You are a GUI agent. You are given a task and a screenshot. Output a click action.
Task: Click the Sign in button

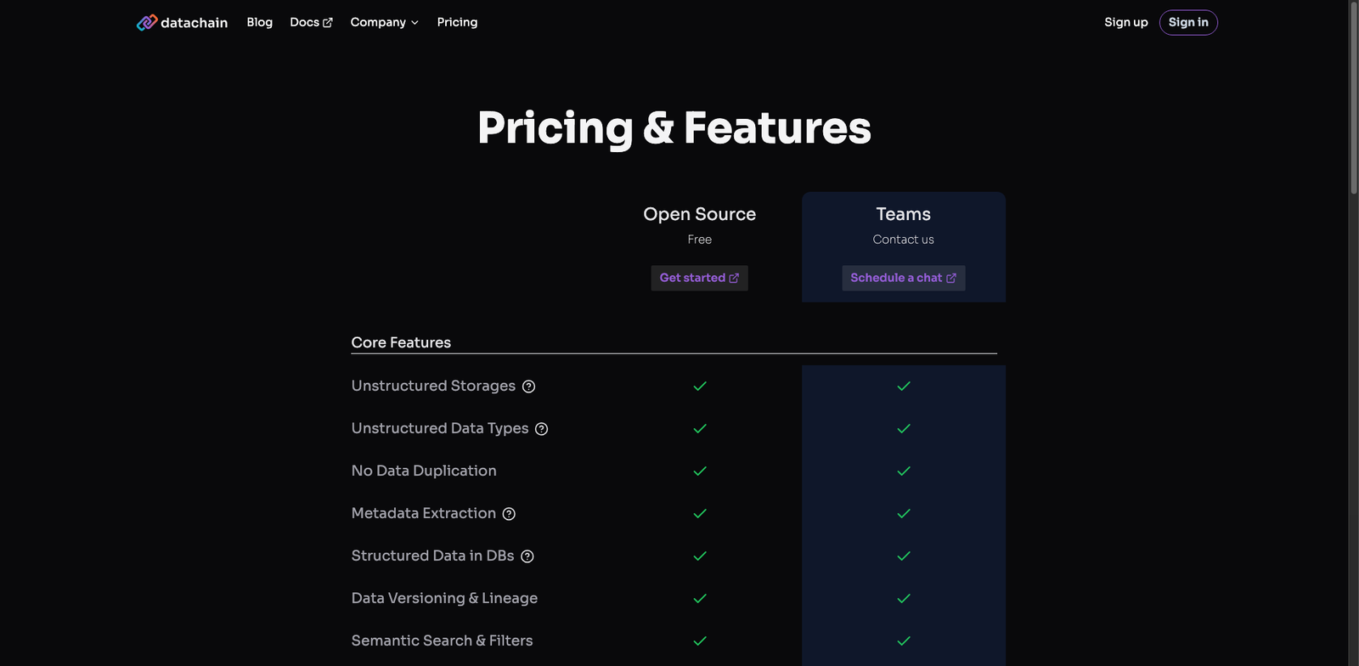[1188, 22]
